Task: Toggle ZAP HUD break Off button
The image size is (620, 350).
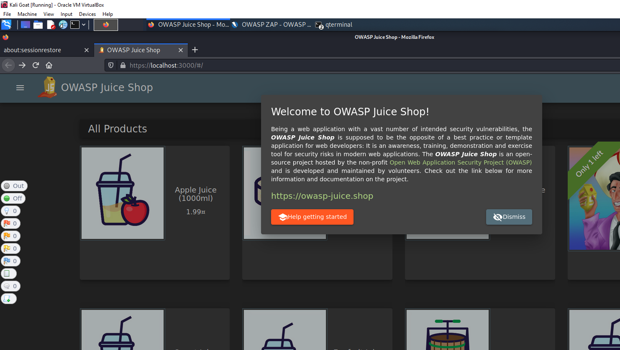Action: pos(13,198)
